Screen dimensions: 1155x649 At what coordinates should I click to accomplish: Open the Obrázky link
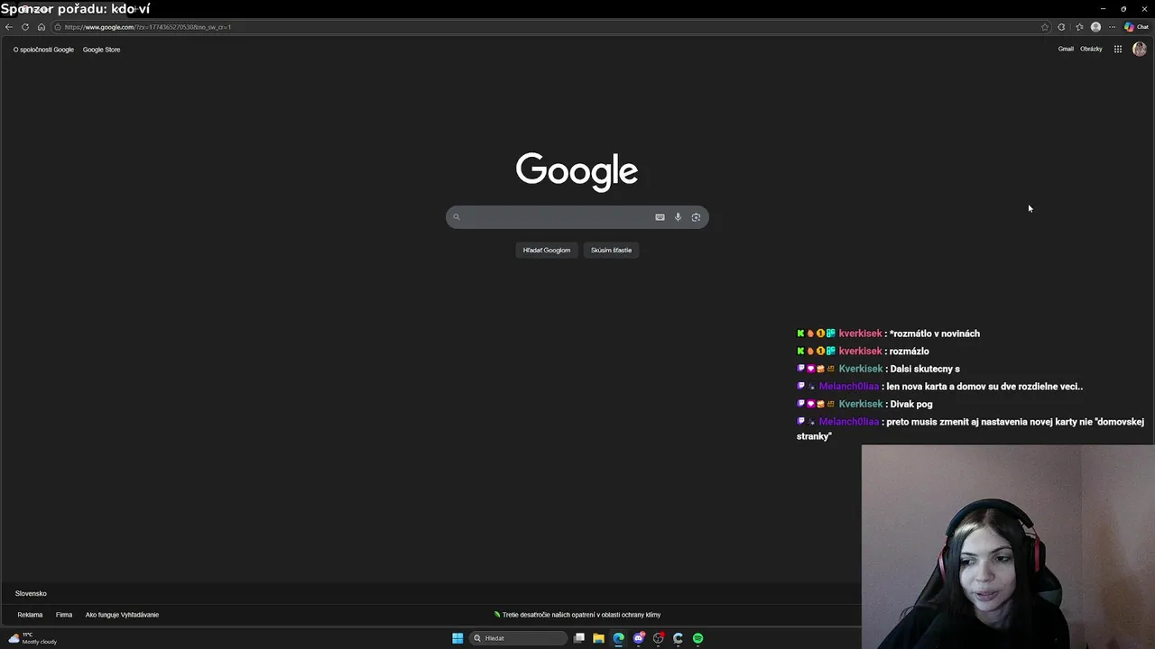(x=1091, y=50)
